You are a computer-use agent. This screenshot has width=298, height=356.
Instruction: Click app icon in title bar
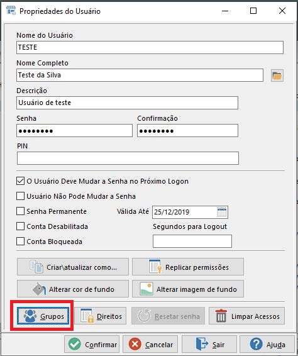pyautogui.click(x=11, y=11)
